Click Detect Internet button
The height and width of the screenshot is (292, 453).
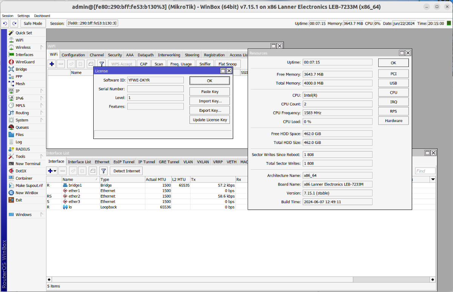coord(127,171)
